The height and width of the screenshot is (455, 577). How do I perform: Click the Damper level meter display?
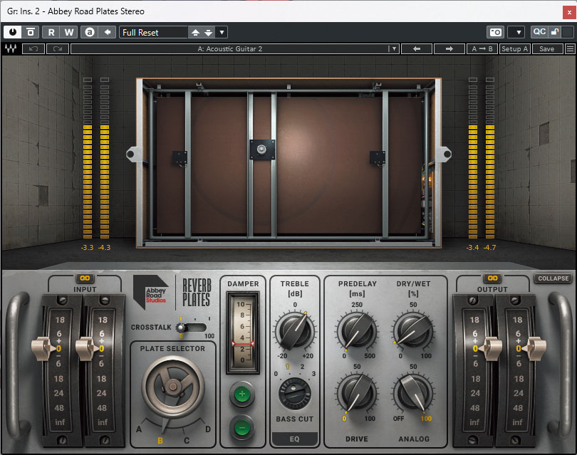(x=243, y=333)
